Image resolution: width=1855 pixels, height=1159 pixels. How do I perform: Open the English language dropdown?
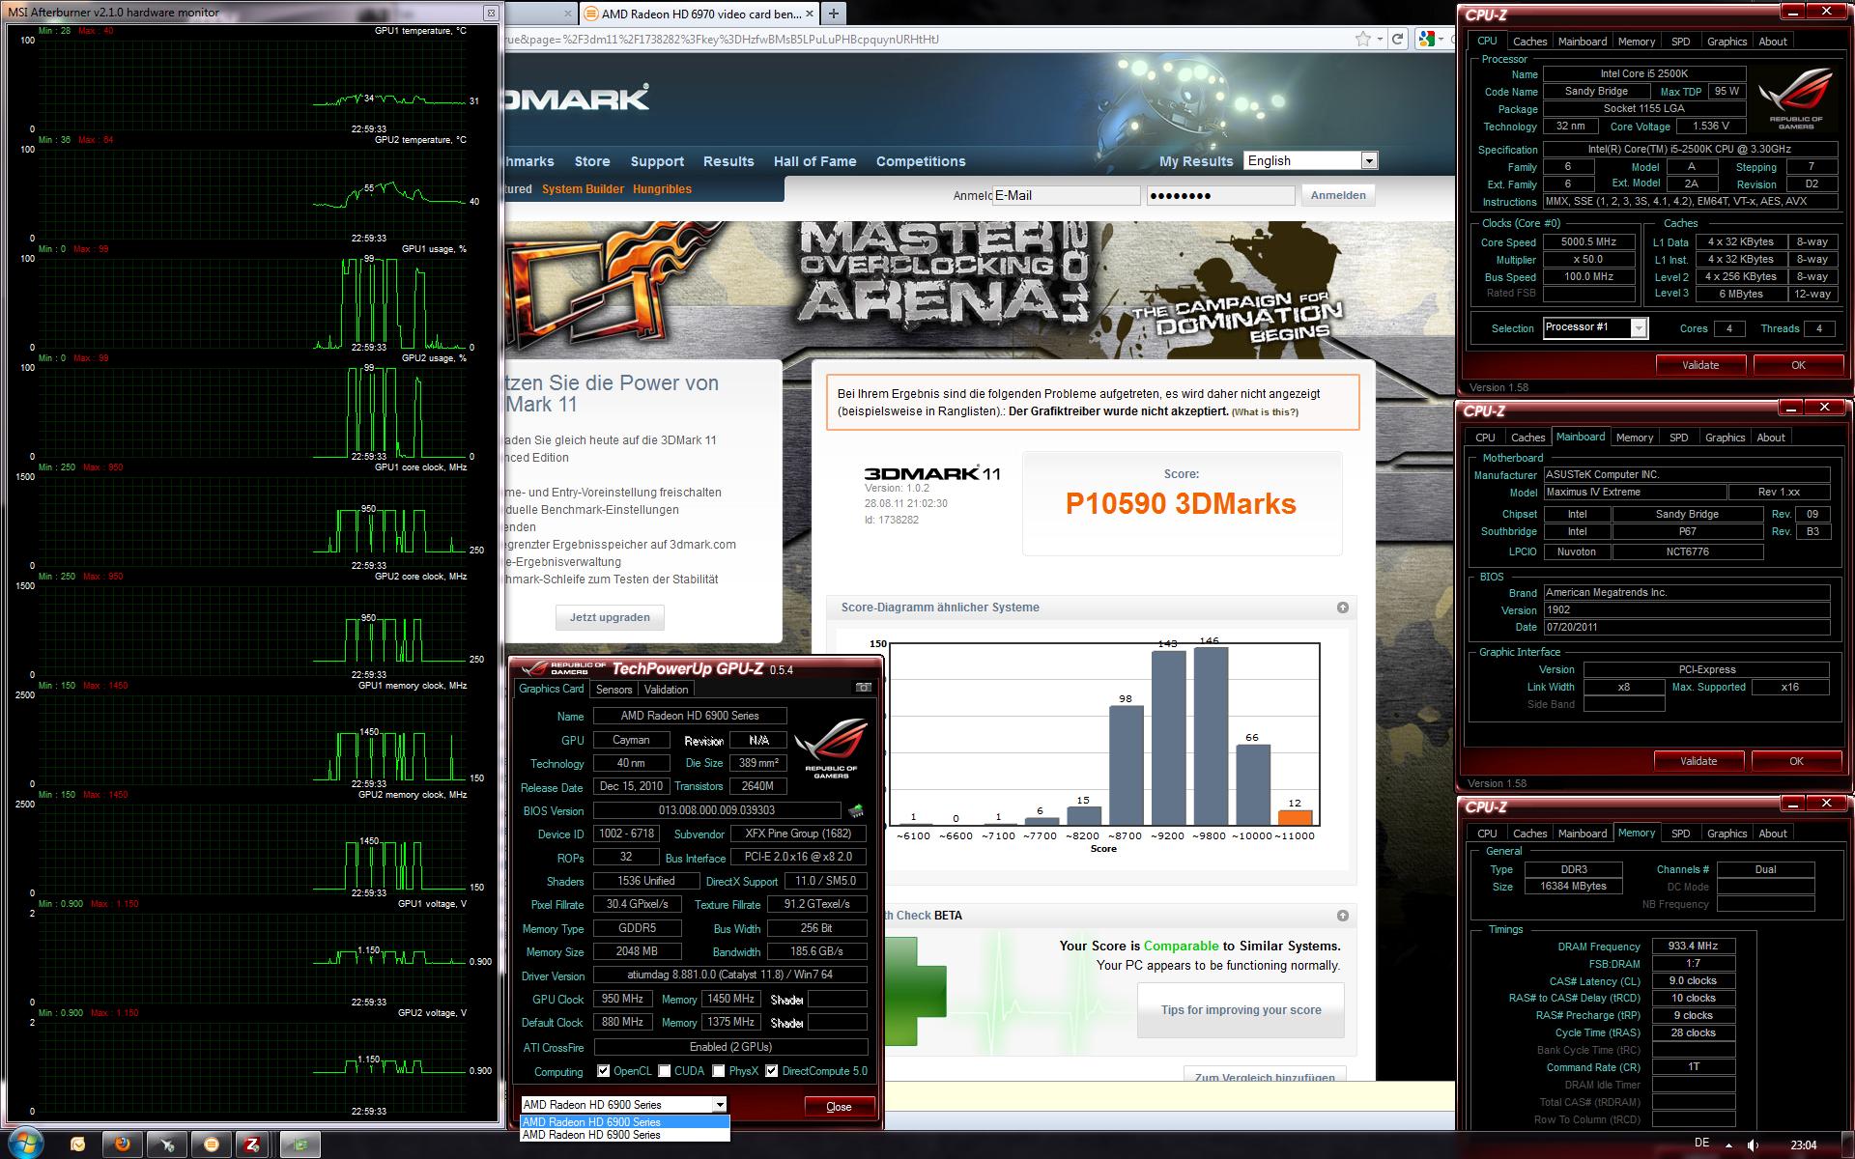pos(1310,160)
